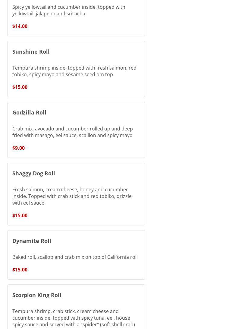Image resolution: width=232 pixels, height=329 pixels.
Task: Click the Godzilla Roll crab mix description
Action: coord(72,132)
